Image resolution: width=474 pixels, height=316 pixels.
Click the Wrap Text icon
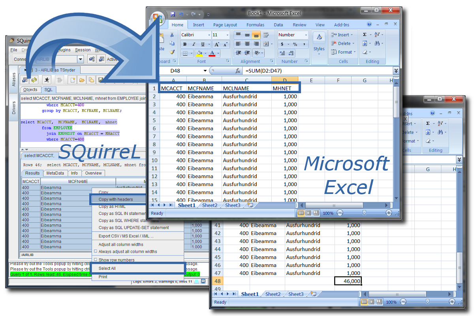click(266, 35)
